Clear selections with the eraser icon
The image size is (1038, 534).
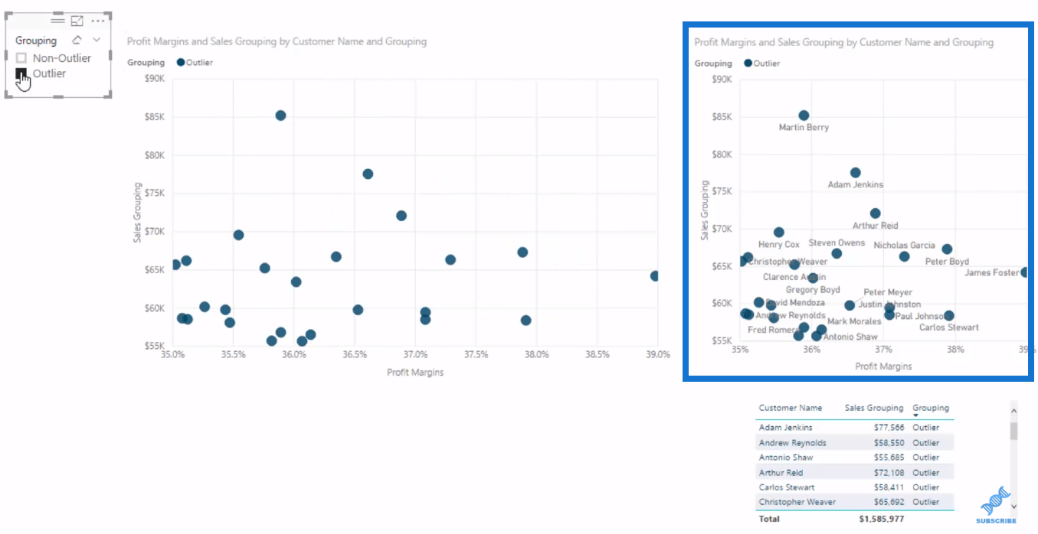77,40
